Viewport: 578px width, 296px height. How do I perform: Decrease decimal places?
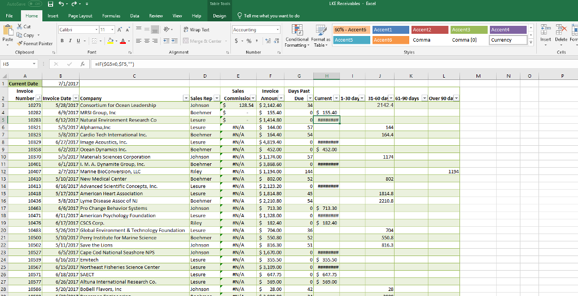point(276,41)
